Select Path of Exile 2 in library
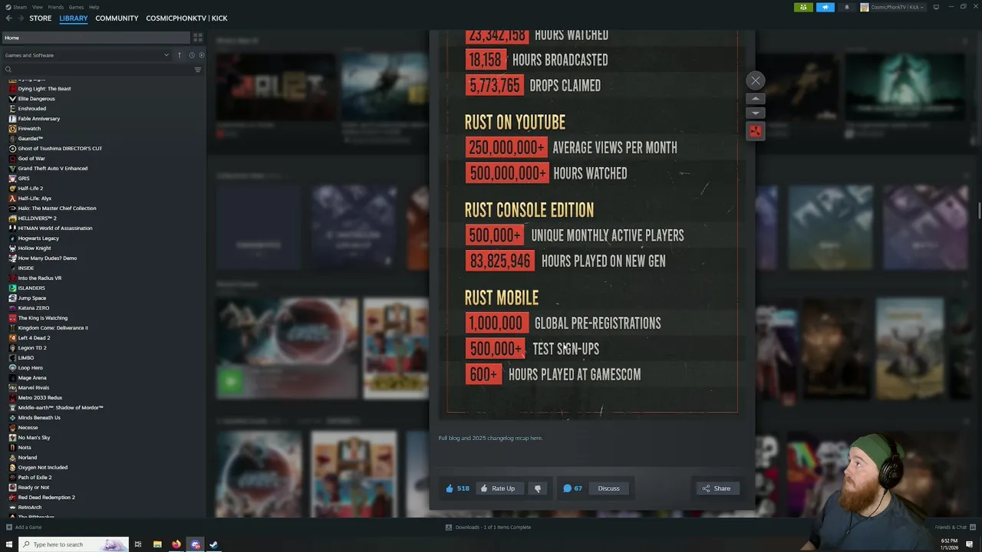The height and width of the screenshot is (552, 982). click(35, 478)
